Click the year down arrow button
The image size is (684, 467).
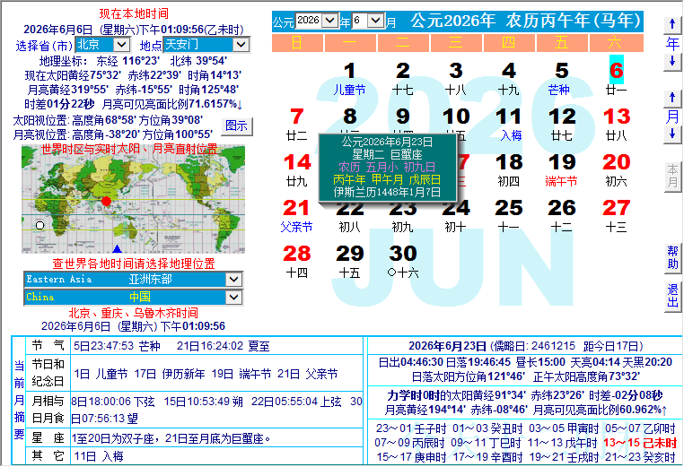tap(671, 62)
